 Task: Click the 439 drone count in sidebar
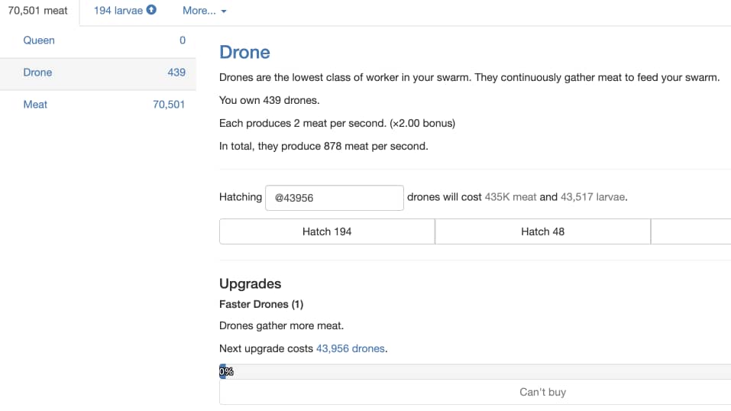point(176,72)
